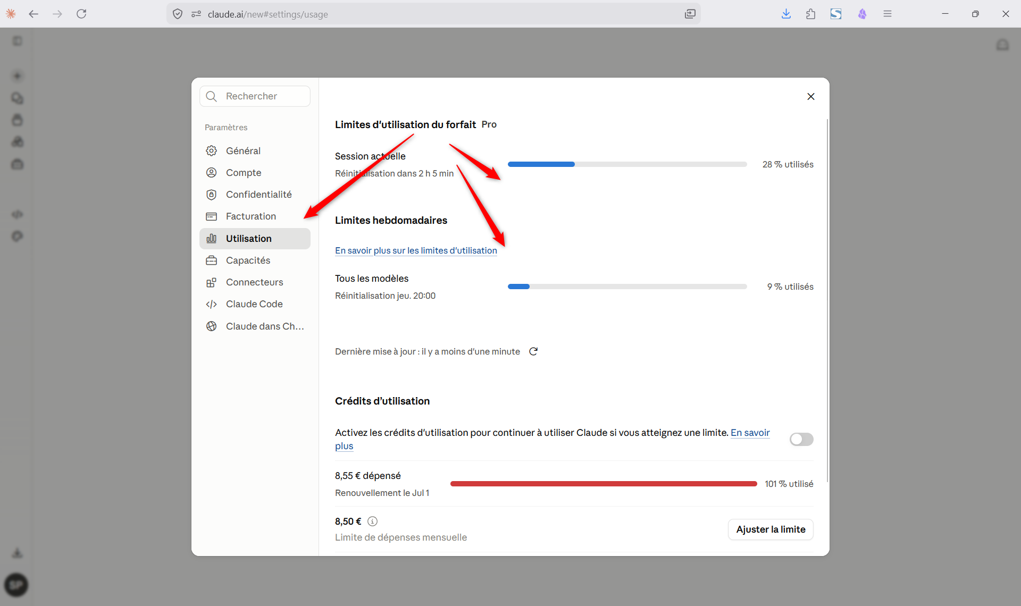The image size is (1021, 606).
Task: Click the shield icon in the address bar
Action: (178, 14)
